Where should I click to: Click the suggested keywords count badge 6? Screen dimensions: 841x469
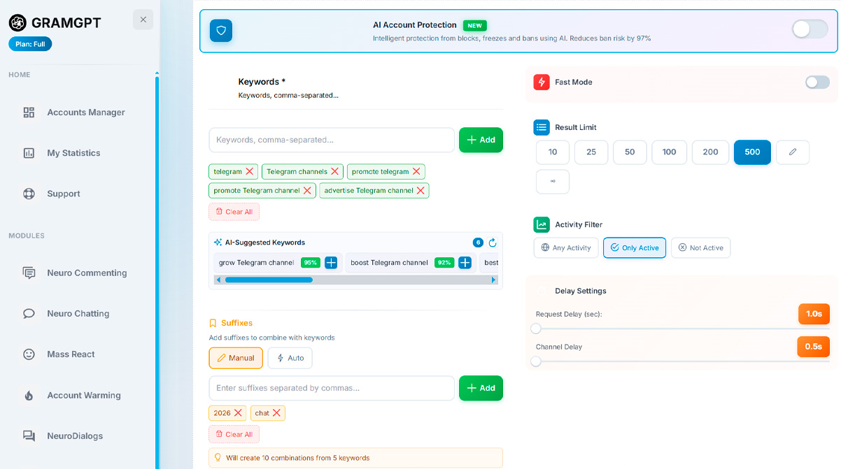click(x=478, y=243)
